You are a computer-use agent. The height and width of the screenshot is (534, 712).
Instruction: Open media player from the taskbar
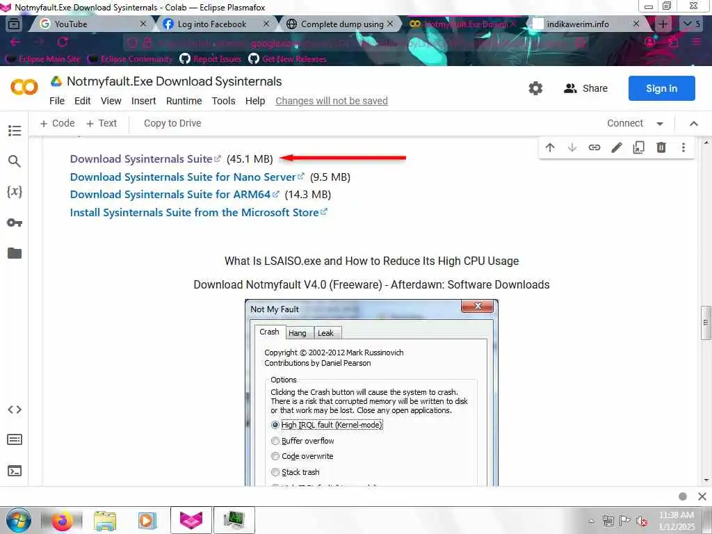(147, 520)
